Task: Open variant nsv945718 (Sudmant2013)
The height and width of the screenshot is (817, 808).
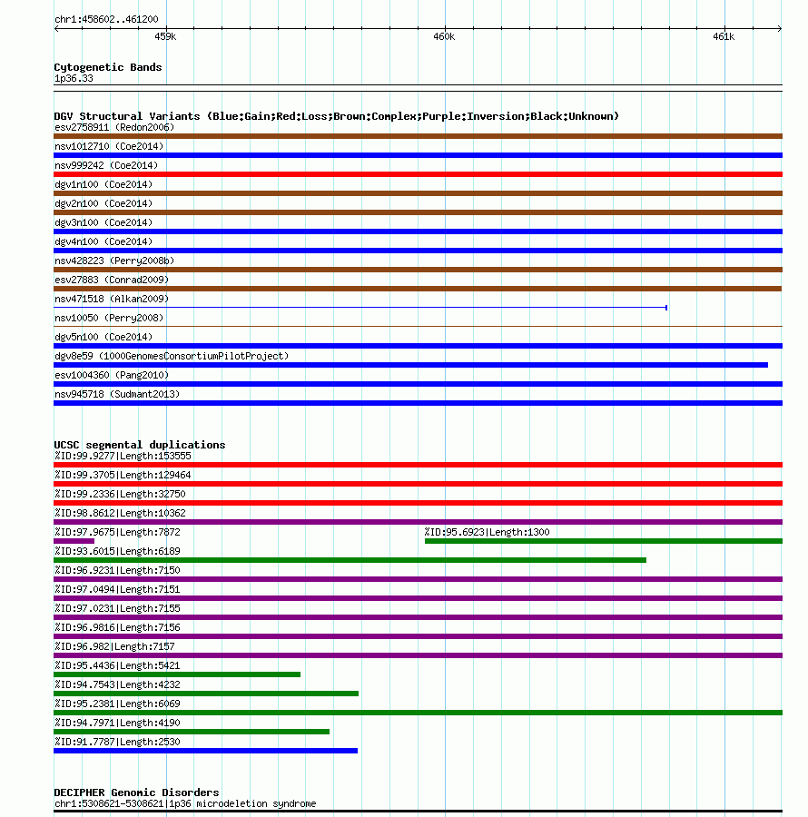Action: coord(117,395)
